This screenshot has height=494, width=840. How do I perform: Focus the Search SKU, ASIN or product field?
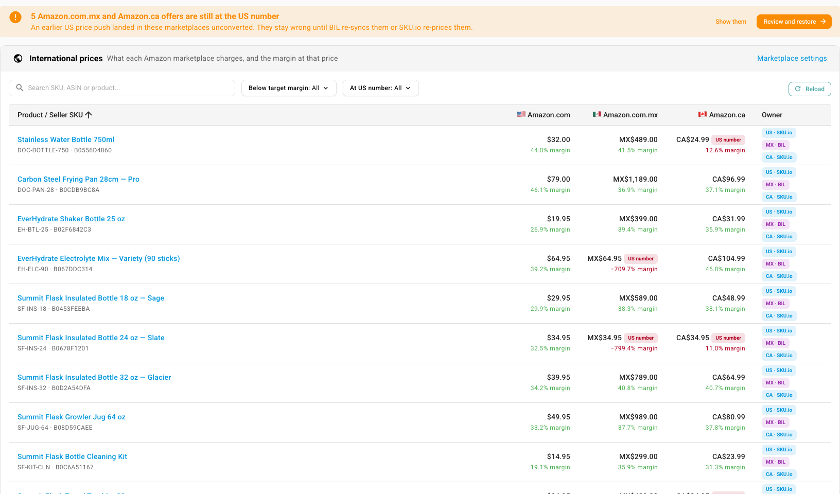coord(122,88)
